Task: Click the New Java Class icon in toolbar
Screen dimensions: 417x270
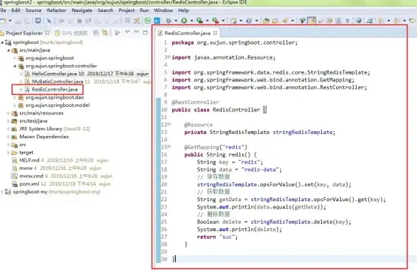Action: [x=249, y=21]
